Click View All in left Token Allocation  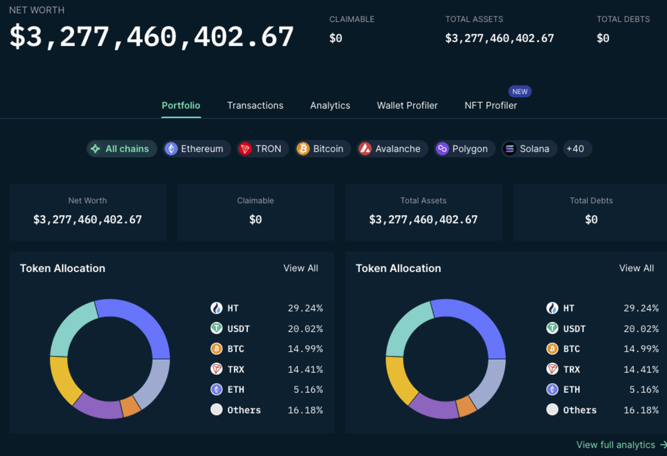point(301,268)
